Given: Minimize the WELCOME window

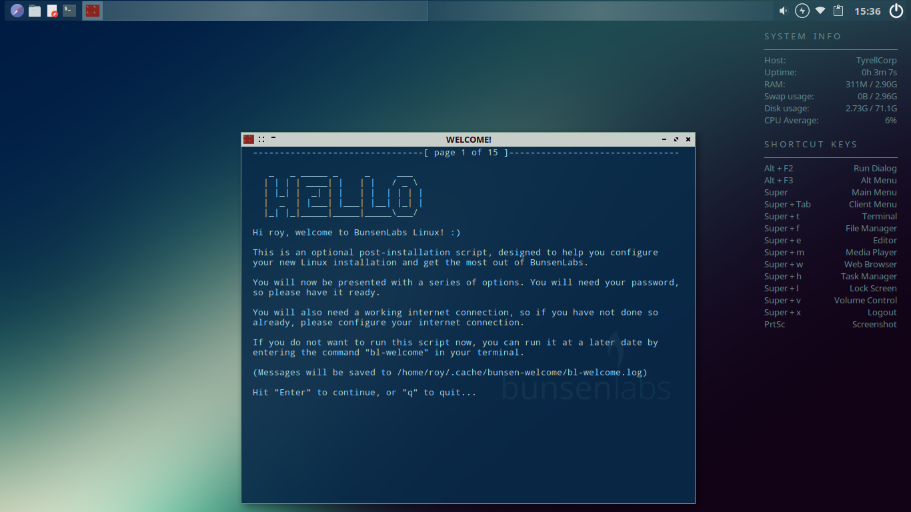Looking at the screenshot, I should click(x=664, y=139).
